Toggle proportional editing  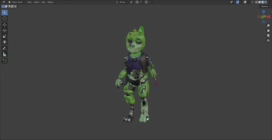[x=146, y=2]
